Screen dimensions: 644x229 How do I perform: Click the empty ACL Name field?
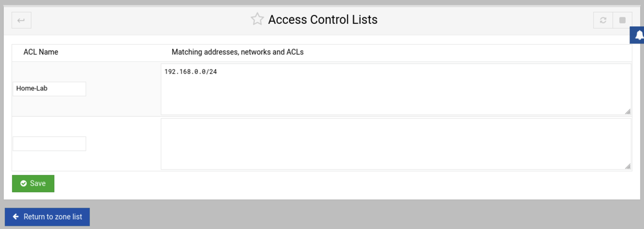(x=49, y=144)
